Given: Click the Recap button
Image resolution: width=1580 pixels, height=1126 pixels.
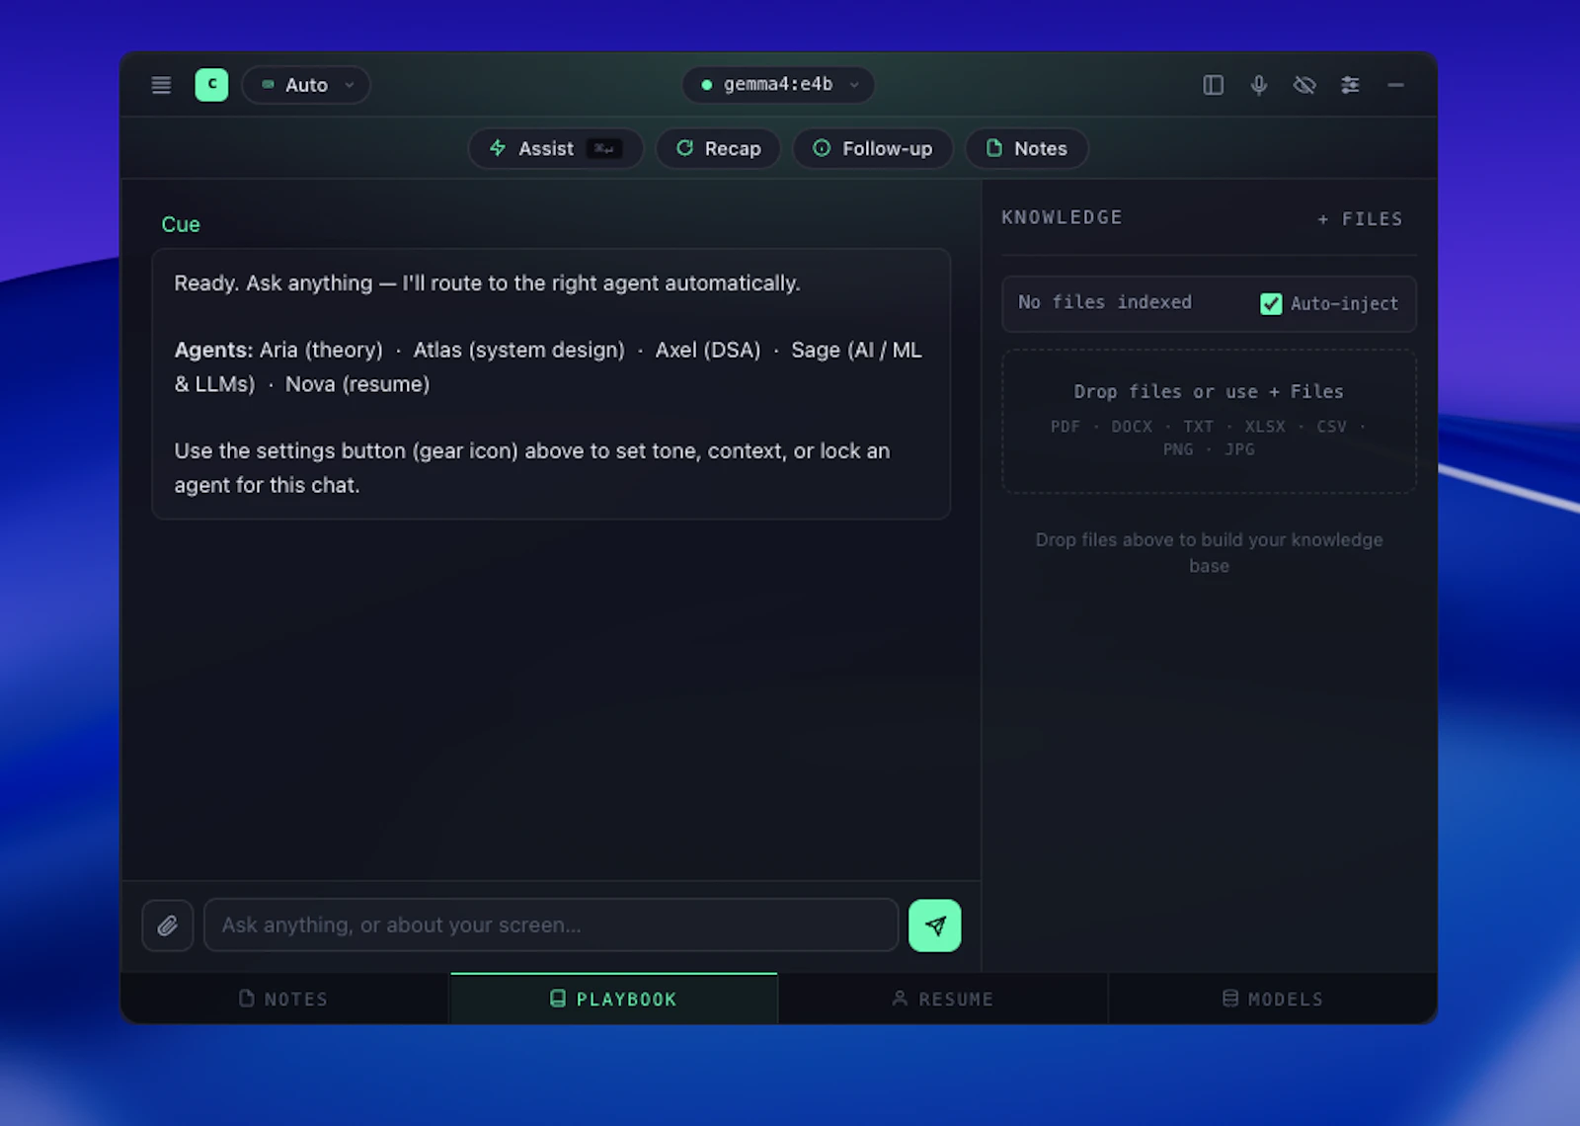Looking at the screenshot, I should tap(718, 148).
